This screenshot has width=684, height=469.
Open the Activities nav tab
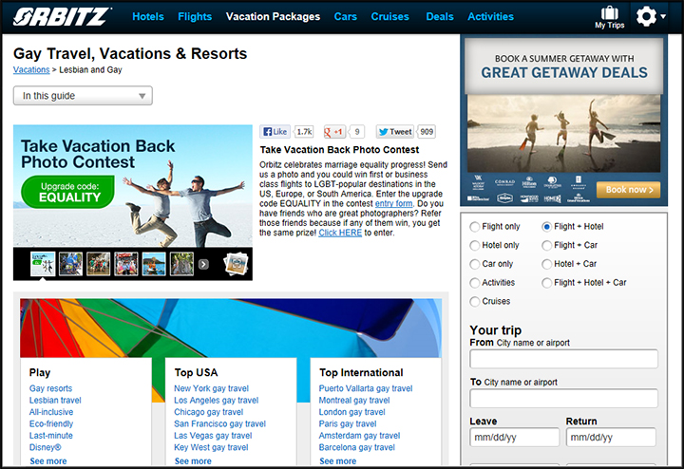click(x=490, y=16)
